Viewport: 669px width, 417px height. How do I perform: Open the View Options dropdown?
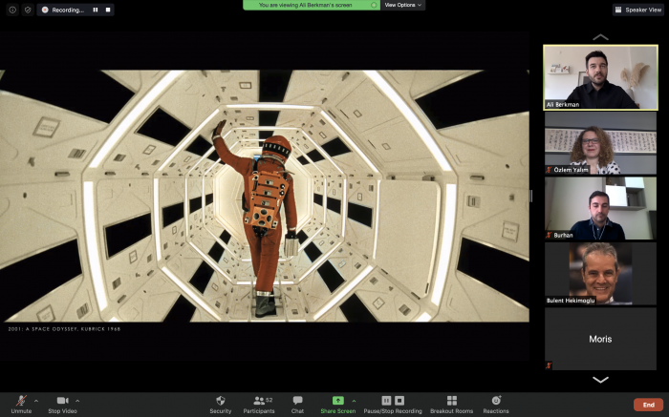(x=402, y=5)
